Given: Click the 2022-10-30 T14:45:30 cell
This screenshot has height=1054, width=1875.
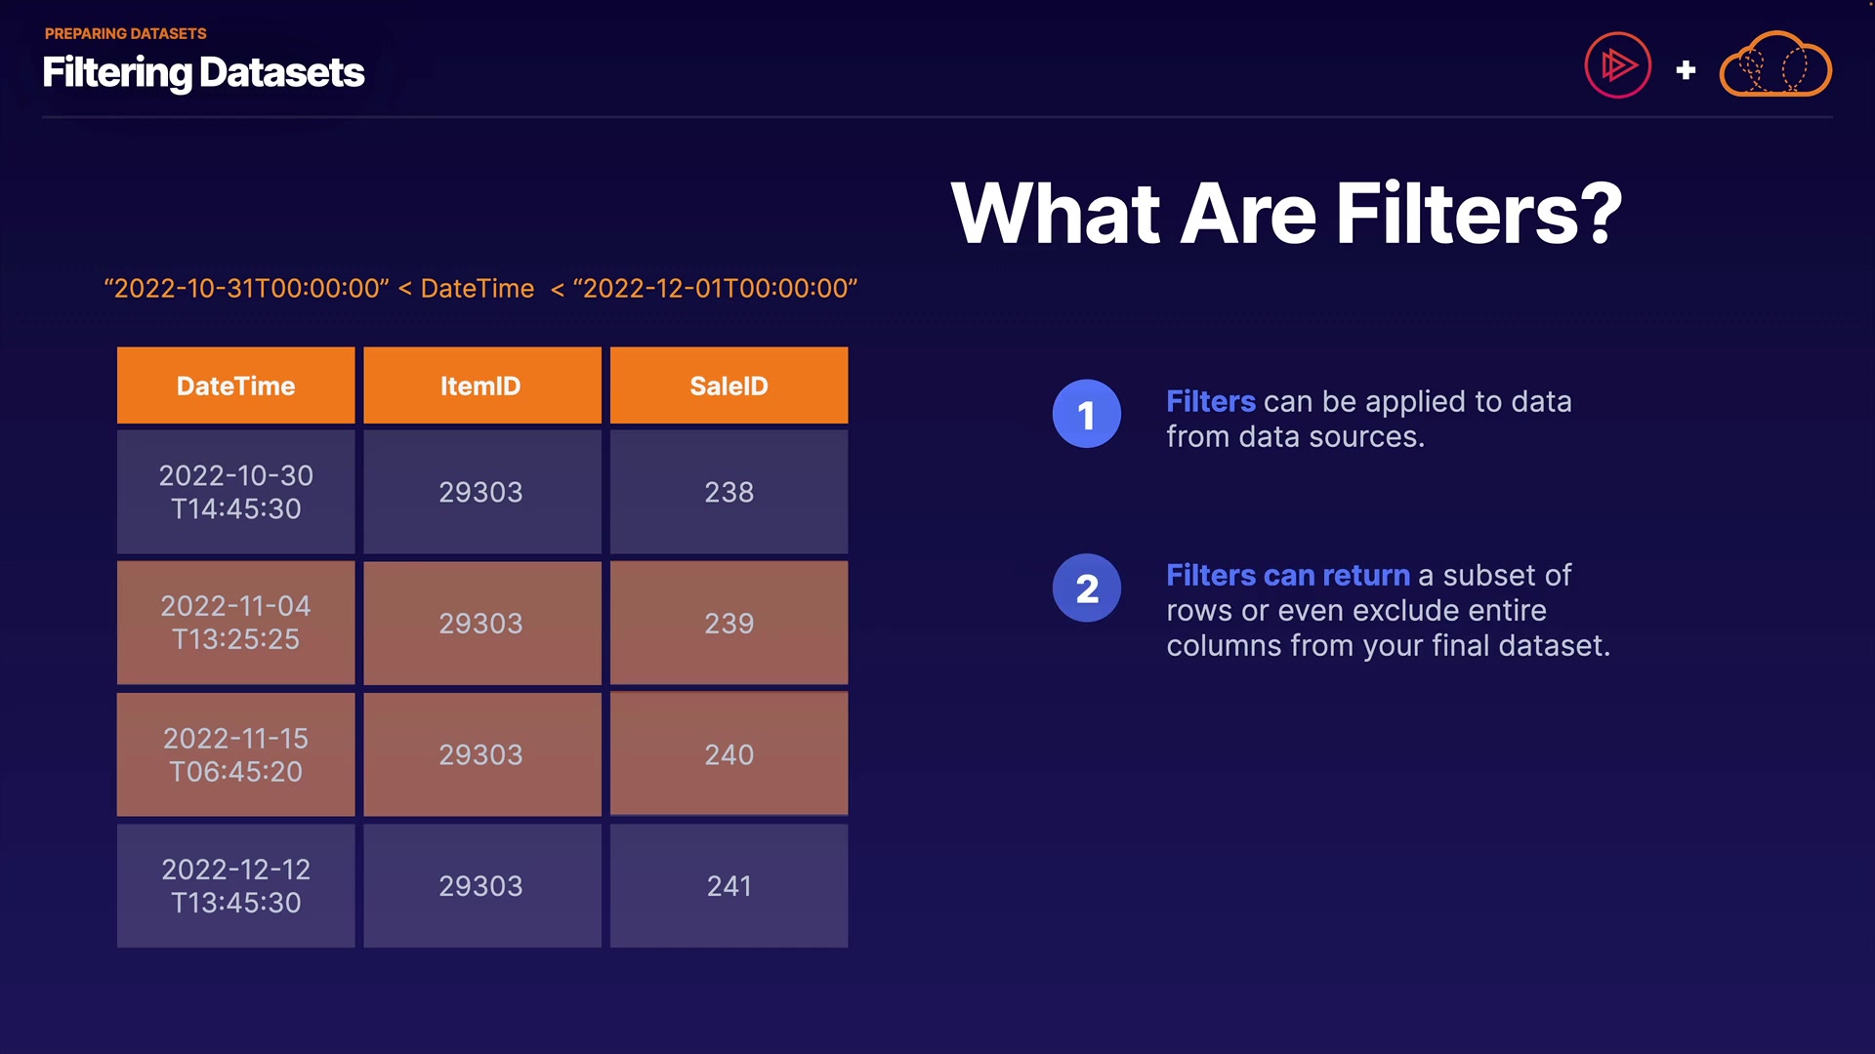Looking at the screenshot, I should click(235, 492).
